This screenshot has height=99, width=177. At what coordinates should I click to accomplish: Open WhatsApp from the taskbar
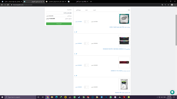point(111,97)
